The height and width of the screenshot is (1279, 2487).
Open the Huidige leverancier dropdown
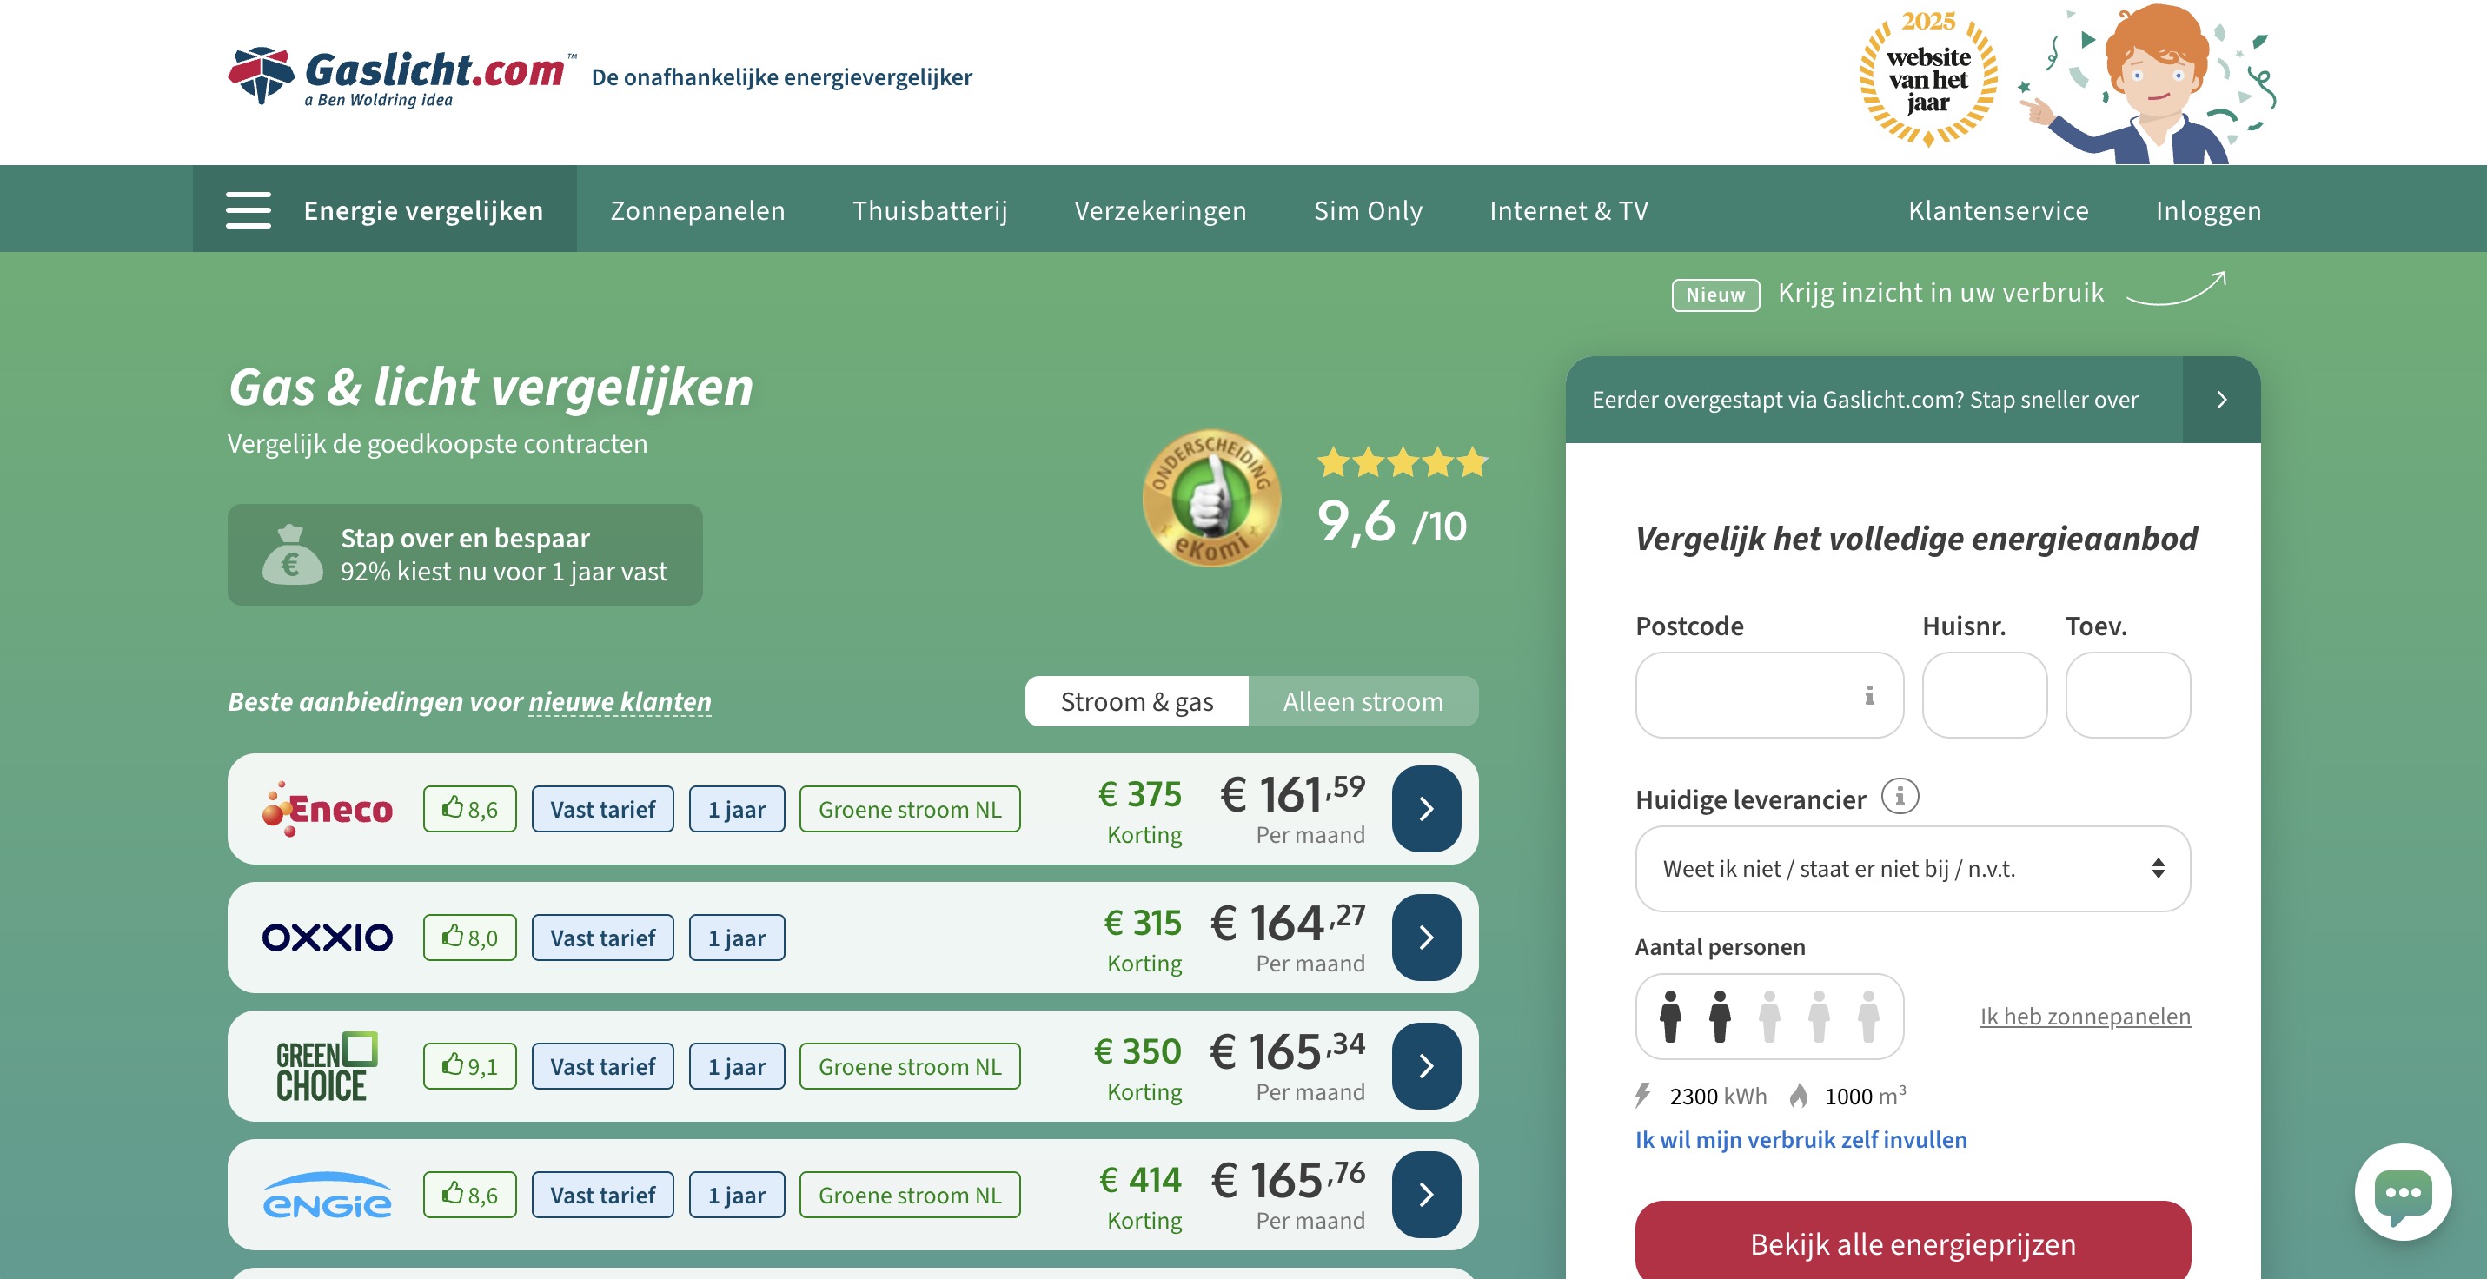(x=1913, y=869)
